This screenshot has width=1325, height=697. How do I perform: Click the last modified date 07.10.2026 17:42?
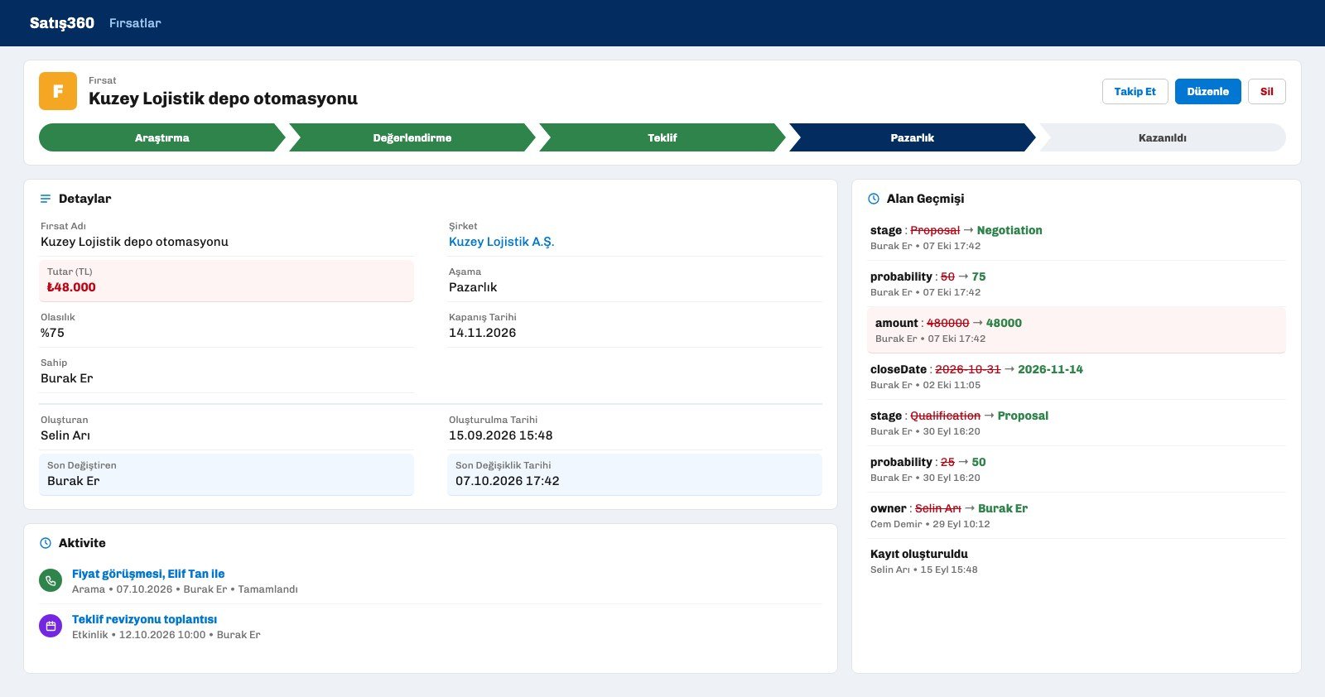507,481
